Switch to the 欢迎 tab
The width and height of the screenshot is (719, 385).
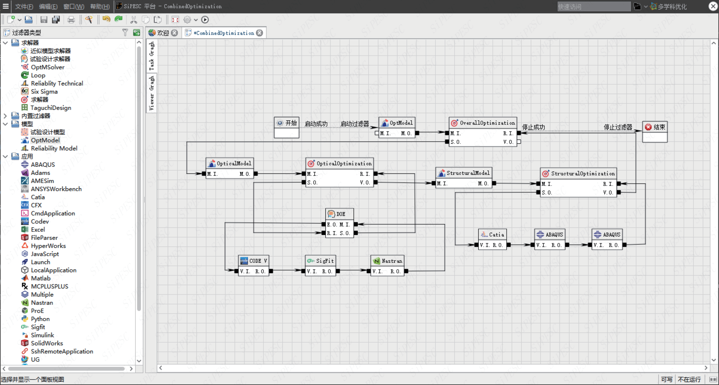(163, 33)
